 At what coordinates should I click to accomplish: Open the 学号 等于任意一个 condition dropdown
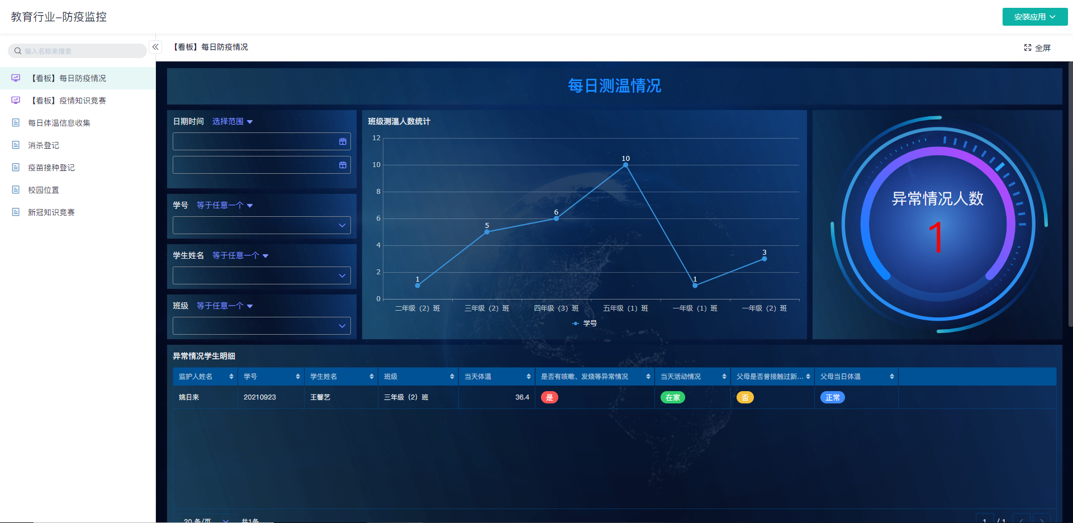pyautogui.click(x=225, y=205)
